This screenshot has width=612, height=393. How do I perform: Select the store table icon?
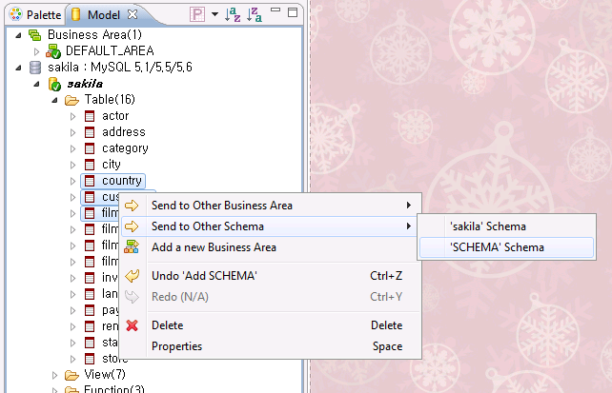coord(90,359)
